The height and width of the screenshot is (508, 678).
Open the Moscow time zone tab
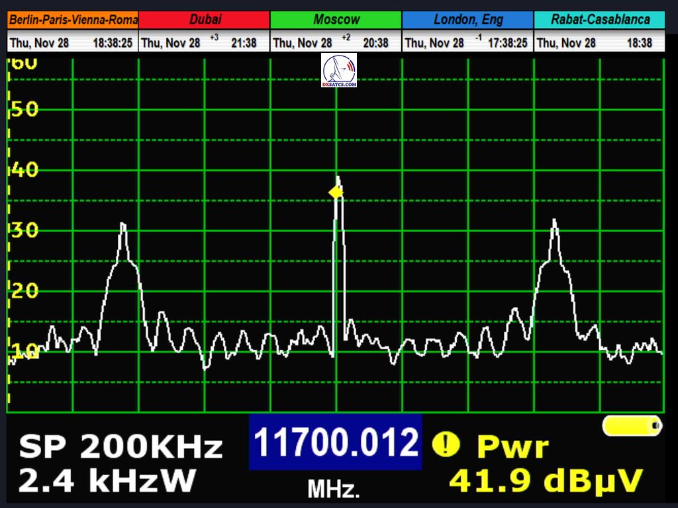point(336,20)
